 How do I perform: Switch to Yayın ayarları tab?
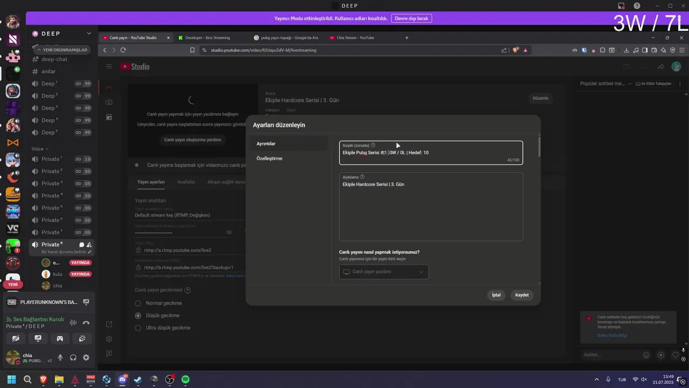click(151, 182)
